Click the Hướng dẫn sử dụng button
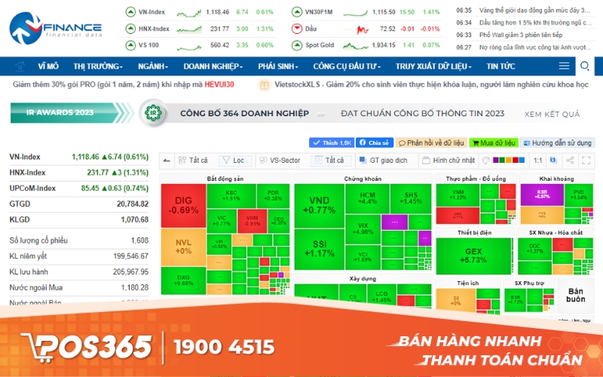The width and height of the screenshot is (603, 377). tap(558, 143)
